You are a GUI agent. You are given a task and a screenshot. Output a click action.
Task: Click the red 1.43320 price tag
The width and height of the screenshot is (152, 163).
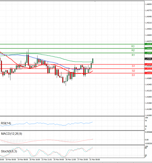pyautogui.click(x=148, y=64)
